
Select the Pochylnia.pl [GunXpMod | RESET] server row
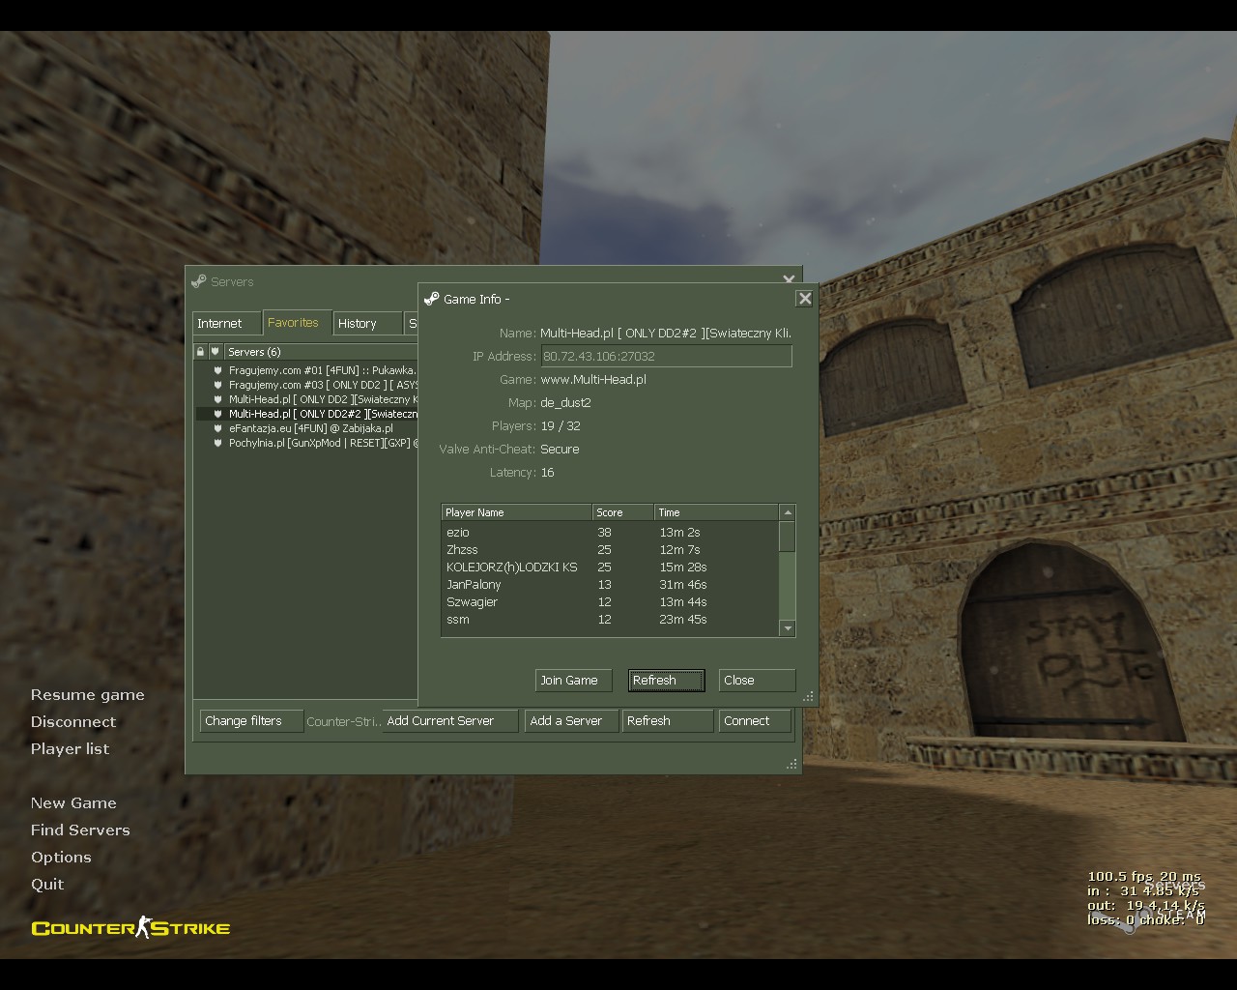(306, 443)
